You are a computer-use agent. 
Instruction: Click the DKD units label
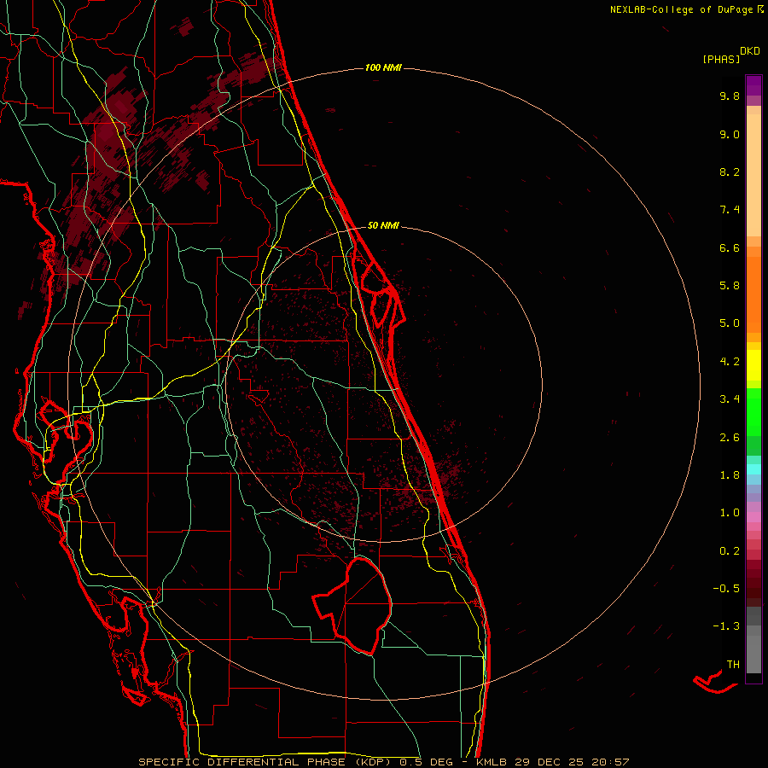[749, 50]
